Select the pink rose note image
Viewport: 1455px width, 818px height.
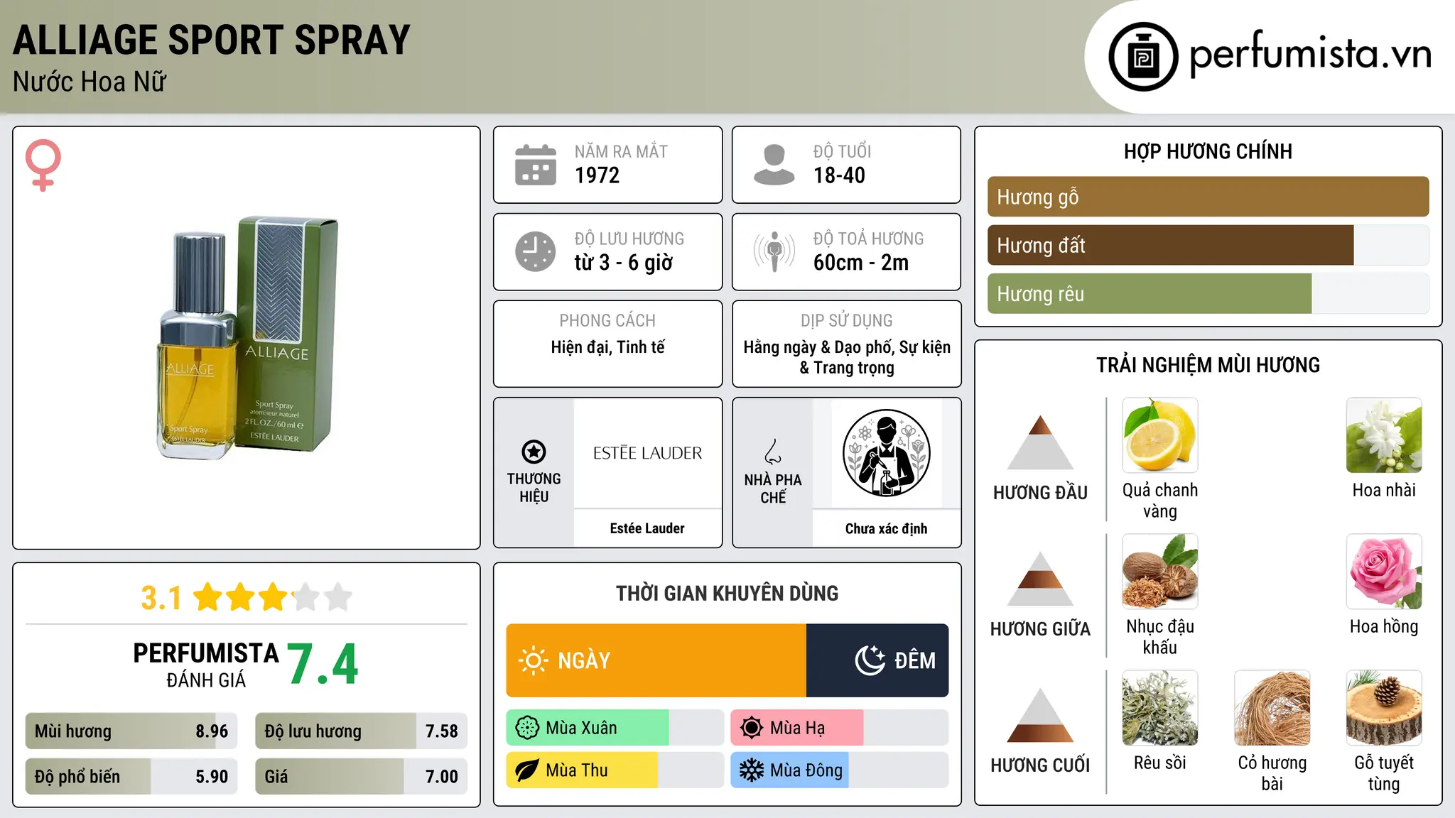(x=1384, y=572)
